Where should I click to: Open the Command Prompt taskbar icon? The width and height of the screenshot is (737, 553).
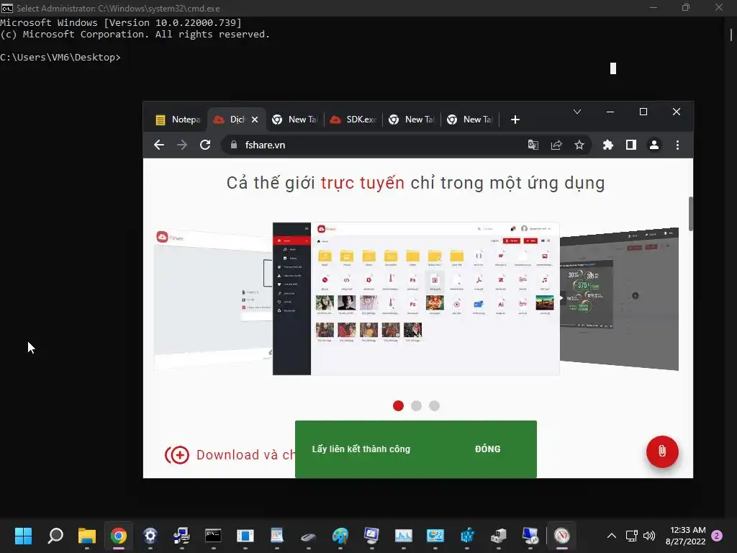(x=213, y=536)
